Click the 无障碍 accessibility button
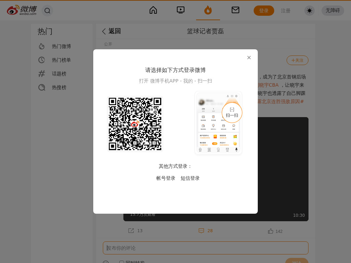This screenshot has height=263, width=351. [x=332, y=11]
